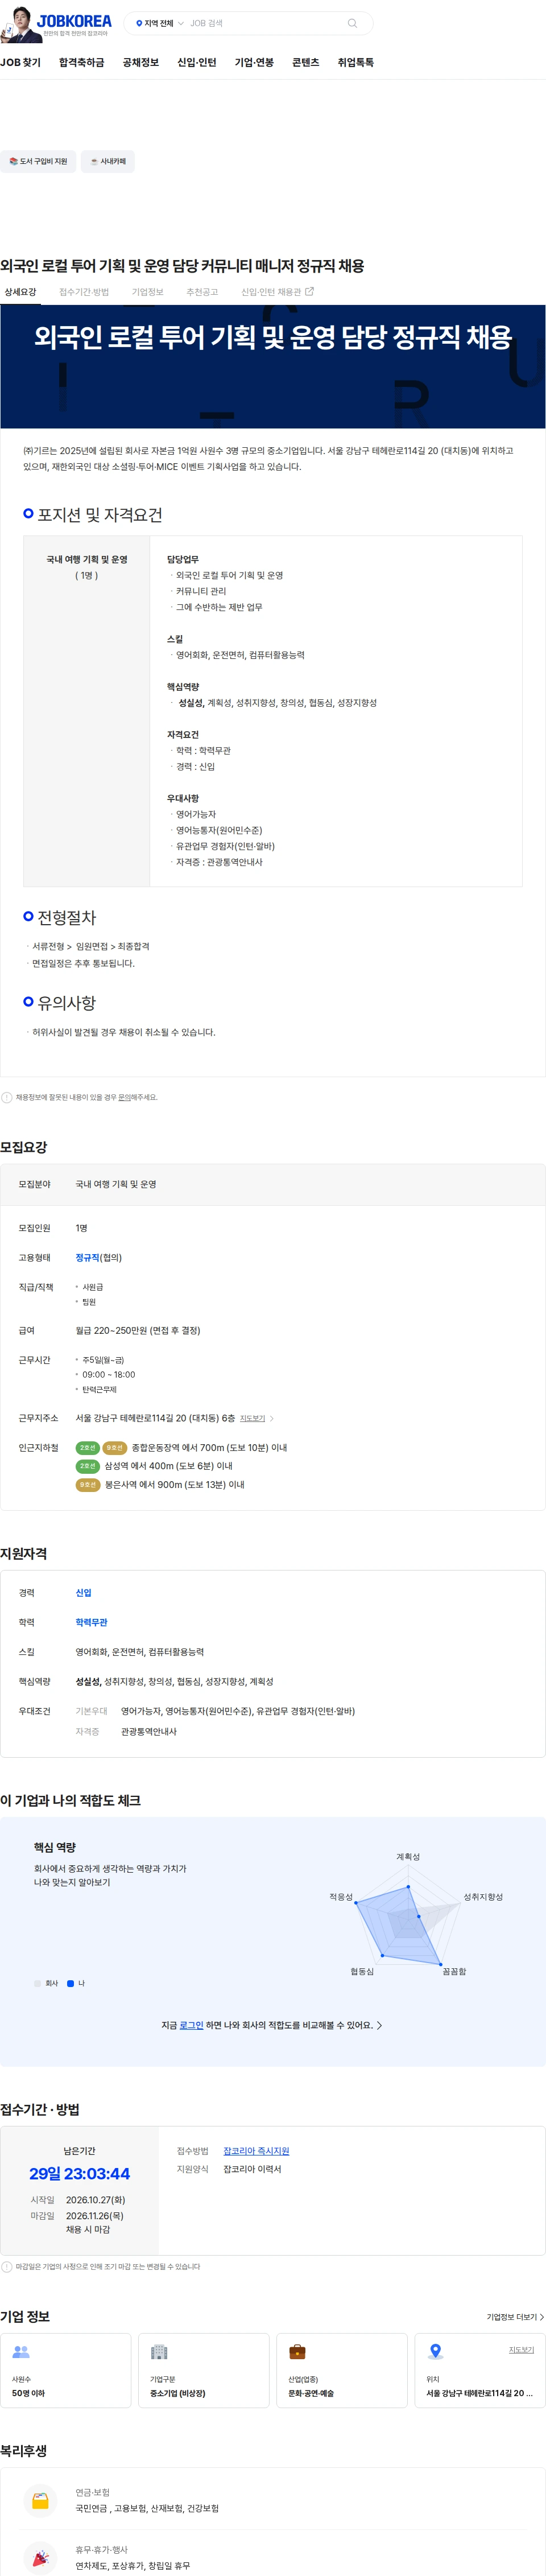Click the 문의 link for wrong info

point(124,1097)
